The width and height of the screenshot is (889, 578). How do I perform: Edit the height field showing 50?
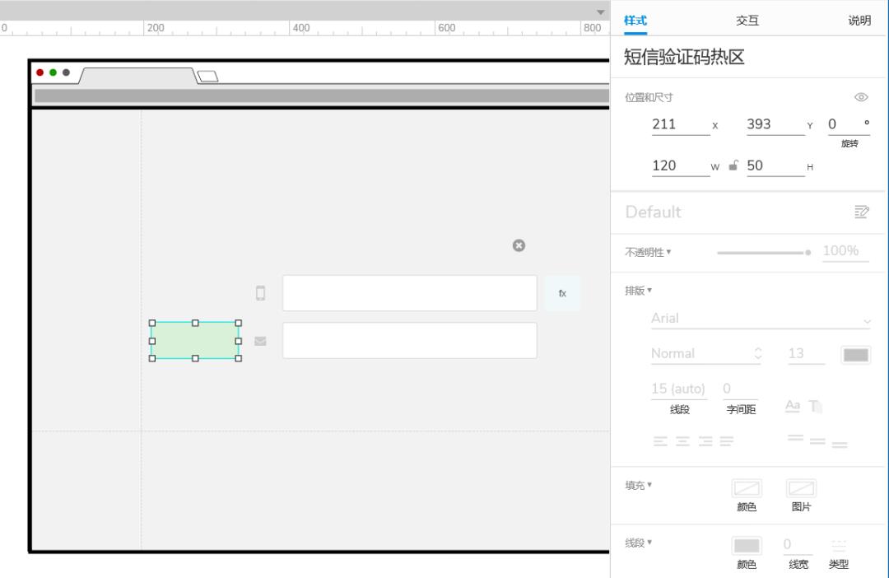click(x=775, y=165)
